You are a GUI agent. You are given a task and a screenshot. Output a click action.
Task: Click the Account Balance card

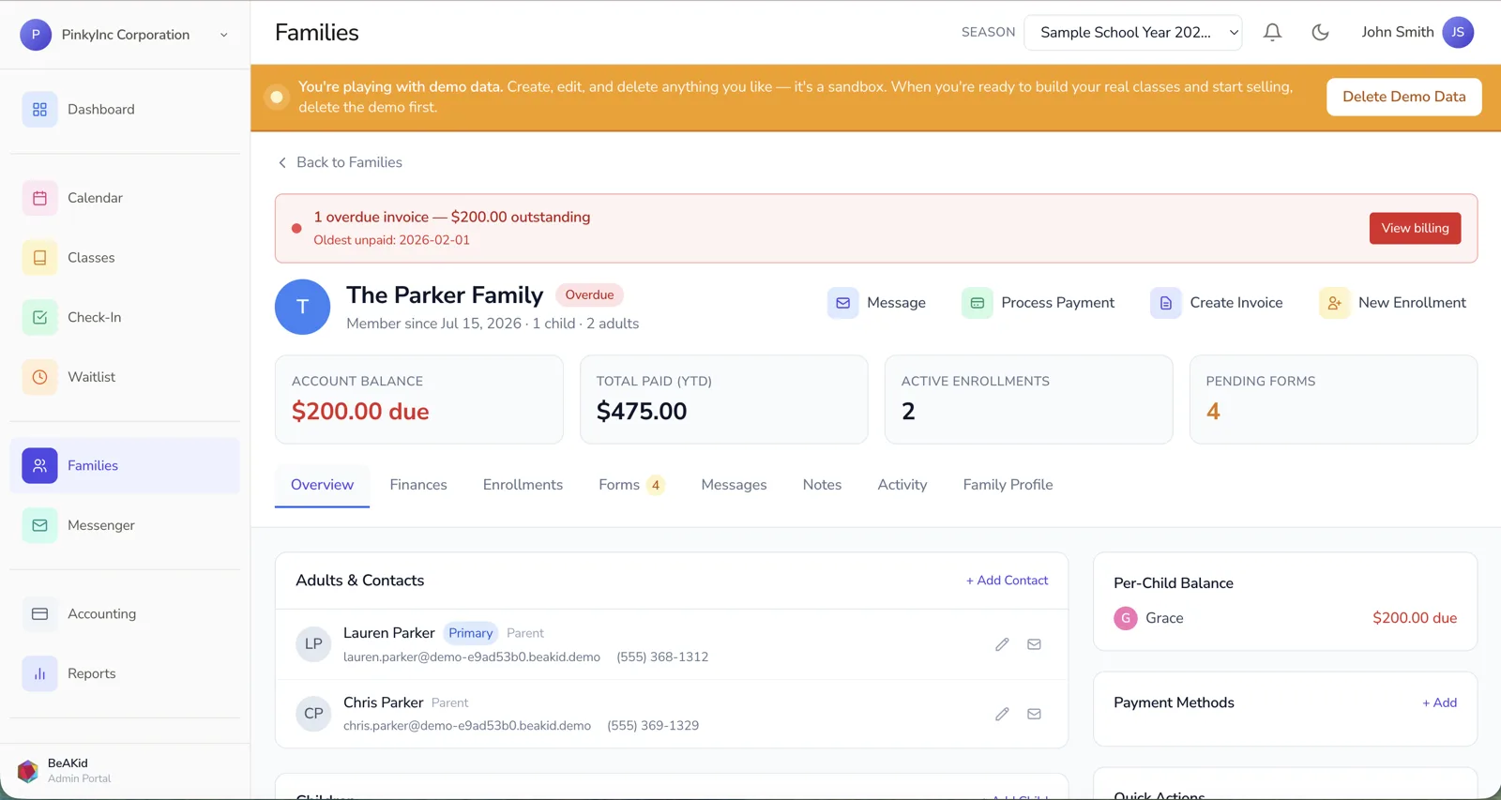[x=418, y=400]
